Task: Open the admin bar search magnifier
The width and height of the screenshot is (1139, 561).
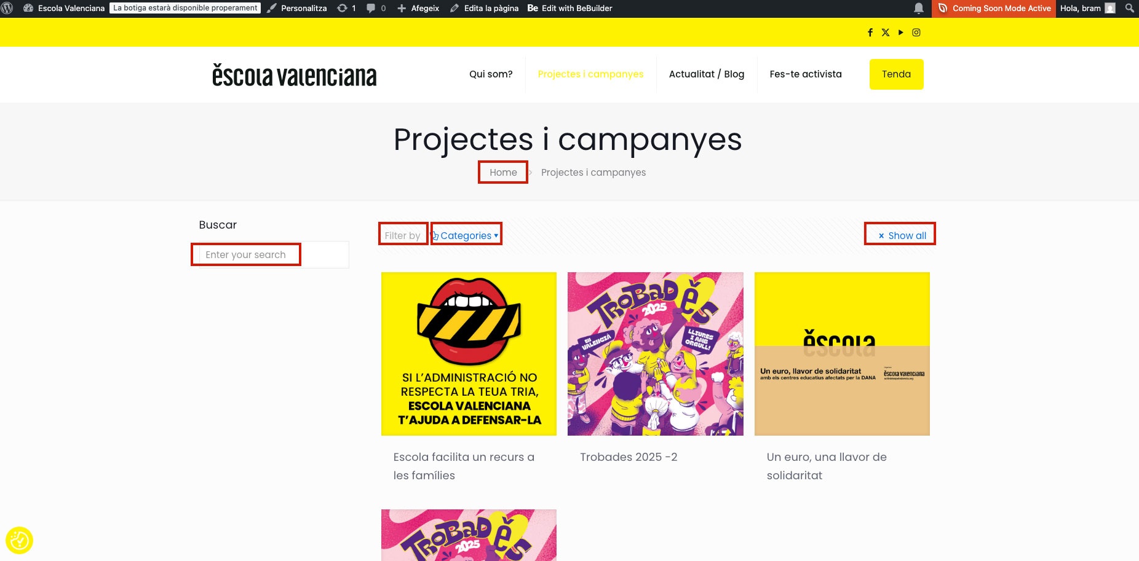Action: 1130,8
